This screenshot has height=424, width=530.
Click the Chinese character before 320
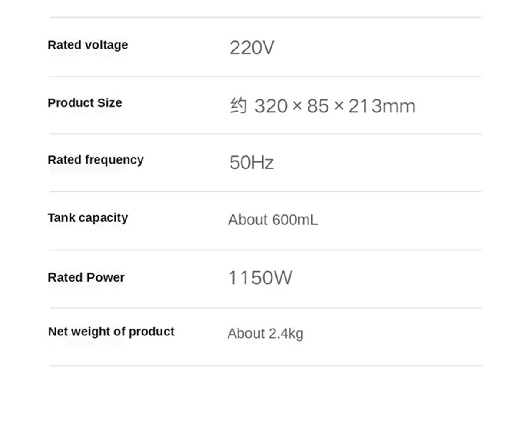tap(238, 106)
